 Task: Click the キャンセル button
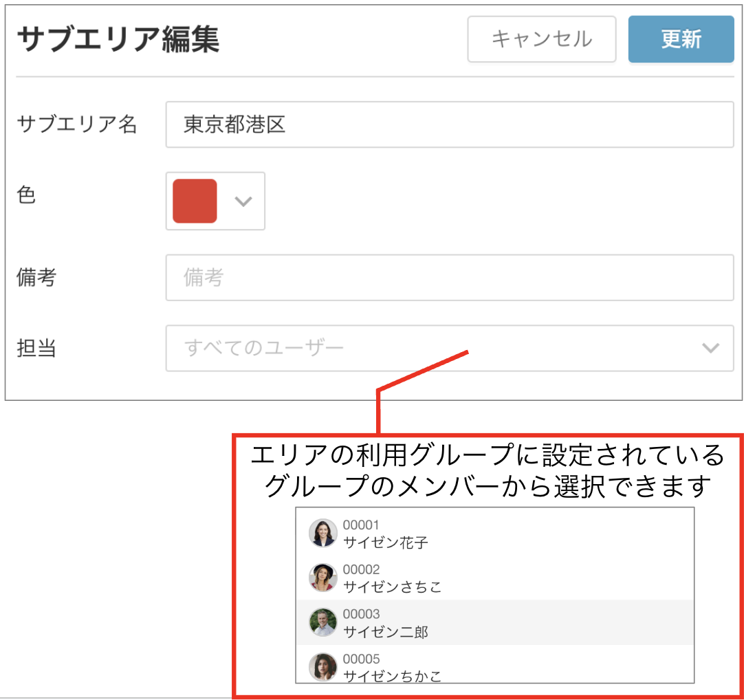[x=541, y=39]
